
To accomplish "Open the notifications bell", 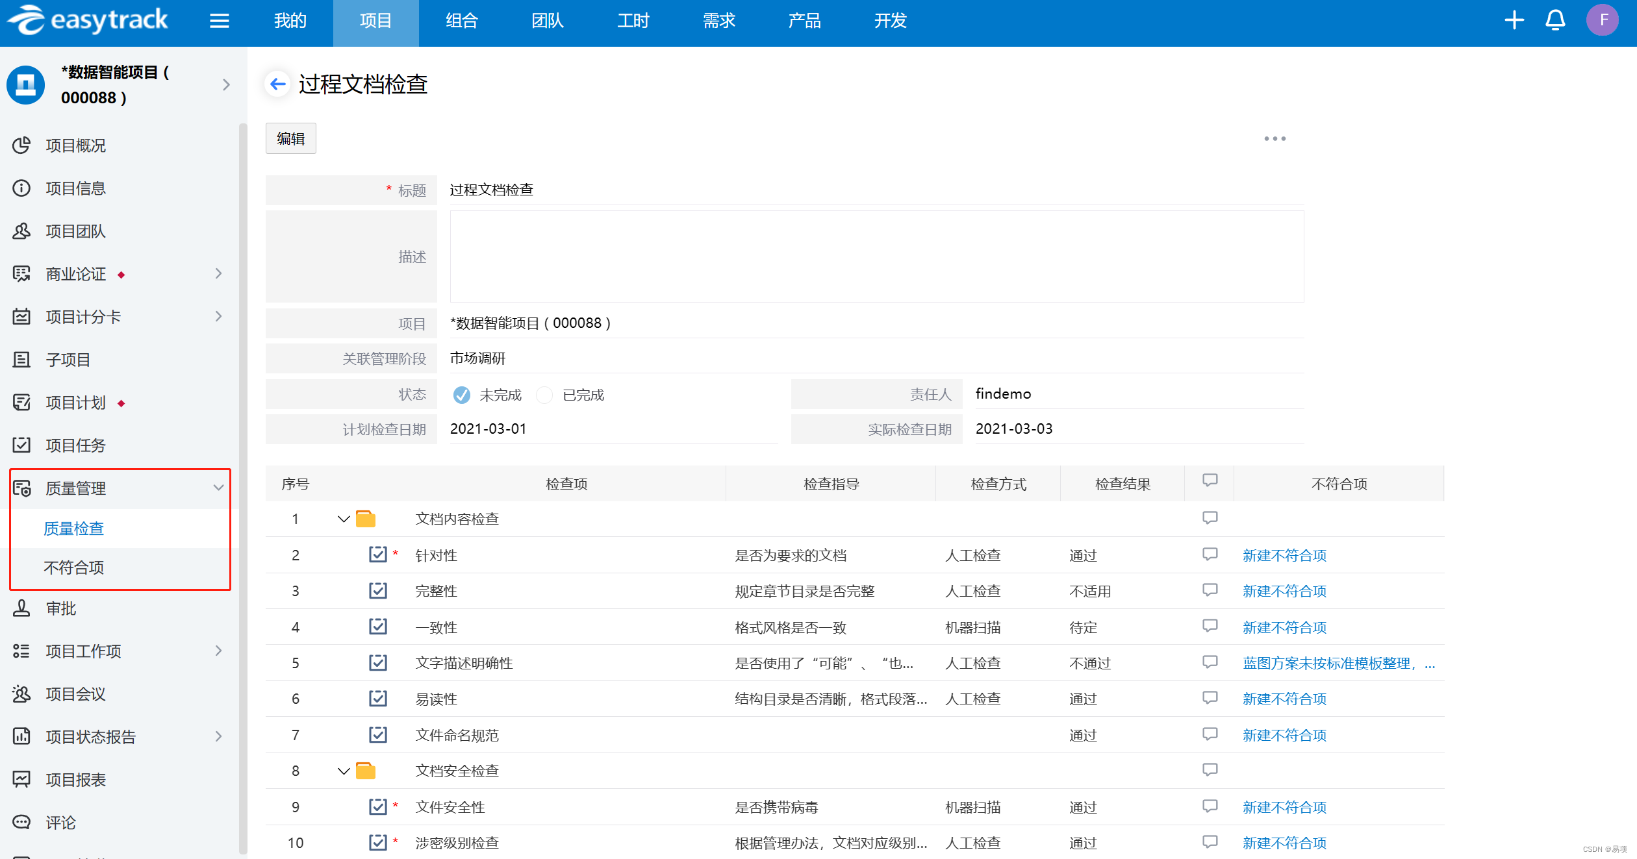I will pos(1555,20).
